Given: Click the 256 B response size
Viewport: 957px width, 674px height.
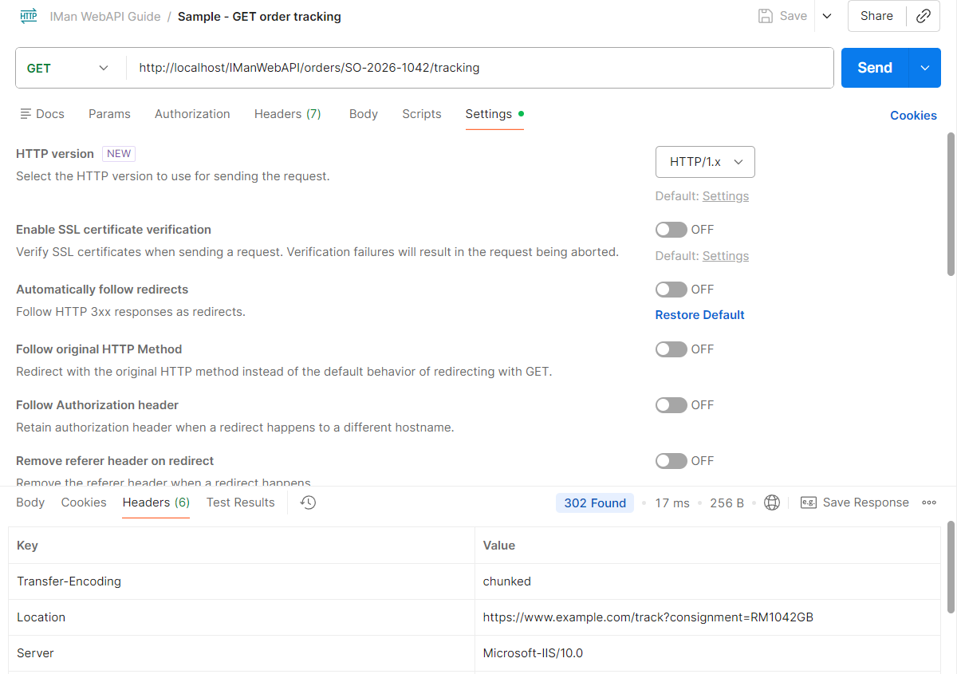Looking at the screenshot, I should (x=727, y=503).
